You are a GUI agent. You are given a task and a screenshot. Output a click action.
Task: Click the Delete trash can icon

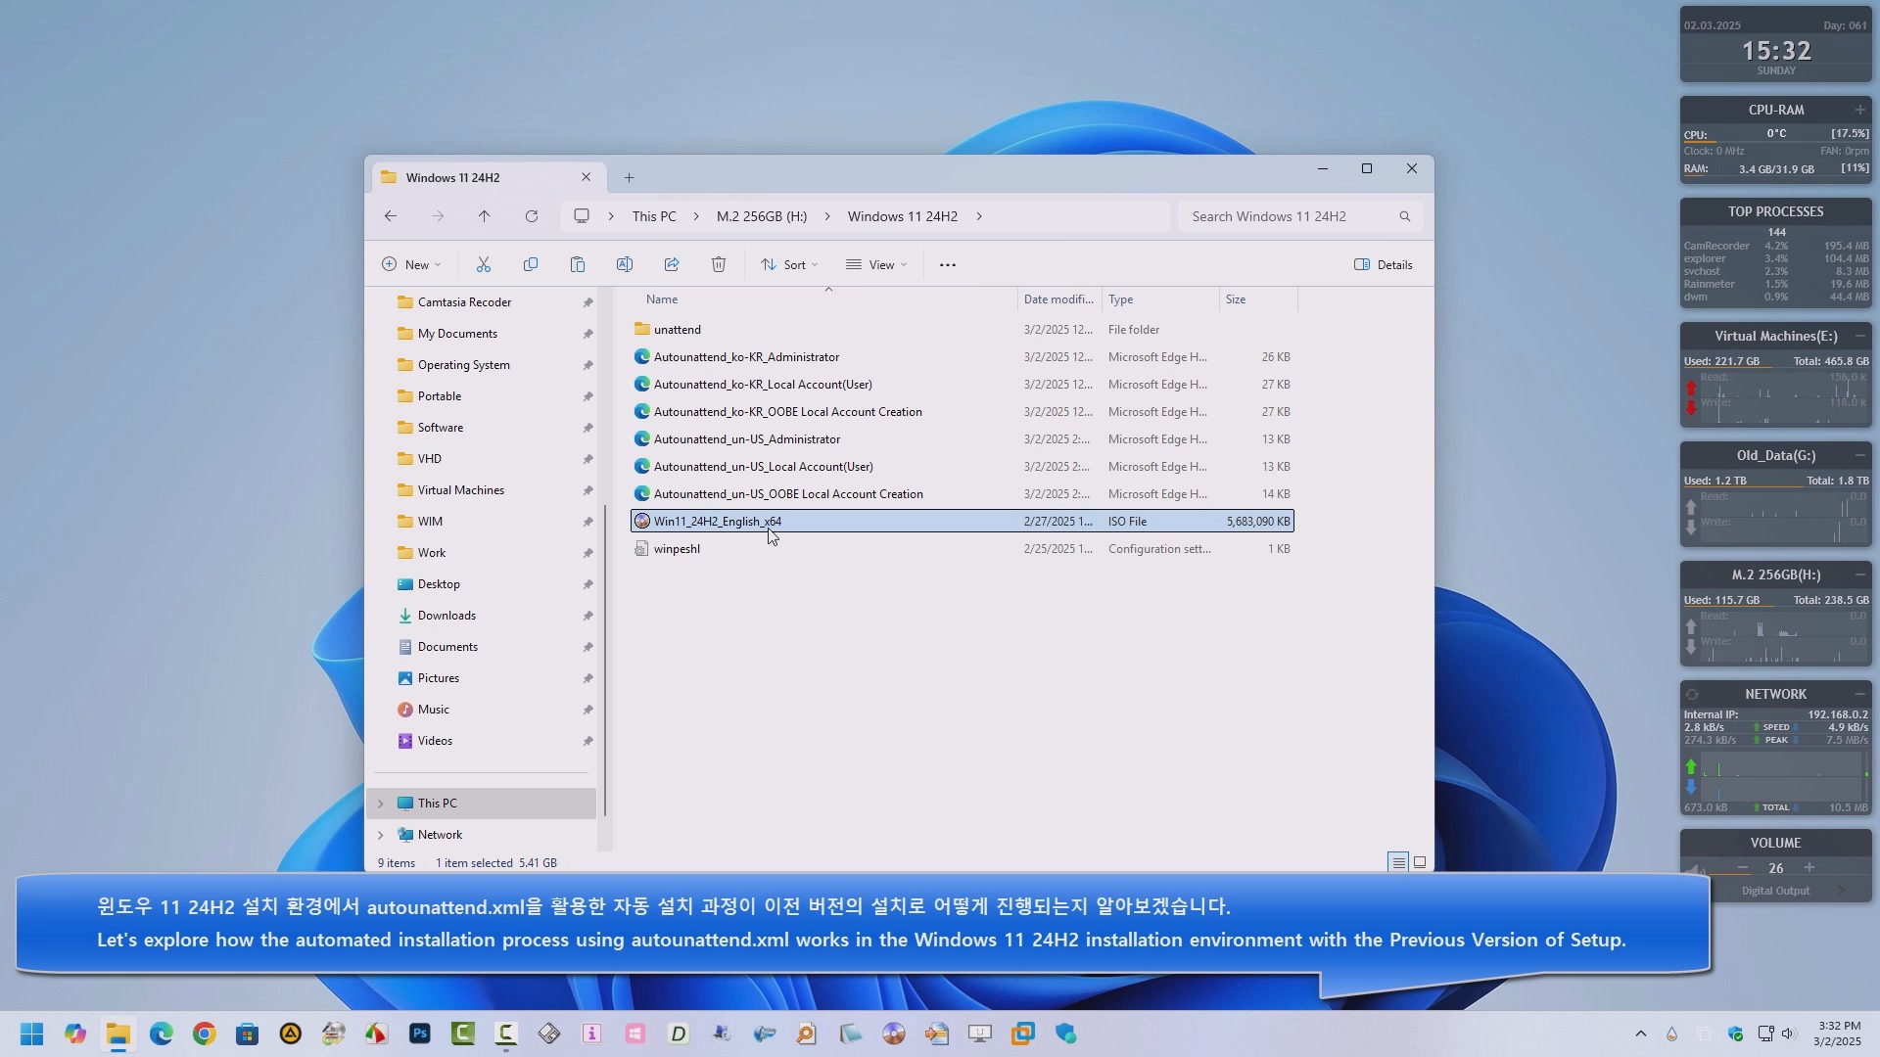719,264
